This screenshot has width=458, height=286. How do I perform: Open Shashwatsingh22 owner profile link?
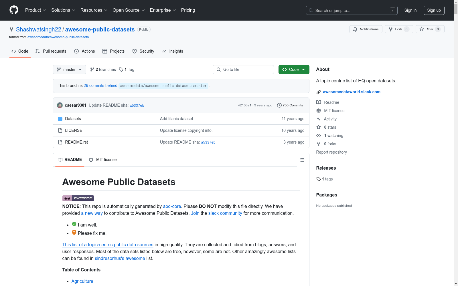click(x=39, y=29)
